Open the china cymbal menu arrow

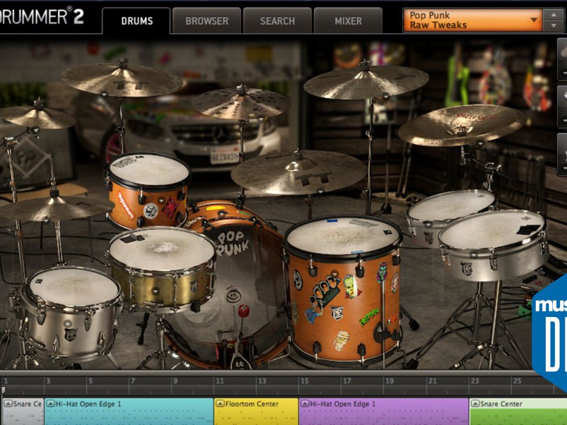pos(480,143)
